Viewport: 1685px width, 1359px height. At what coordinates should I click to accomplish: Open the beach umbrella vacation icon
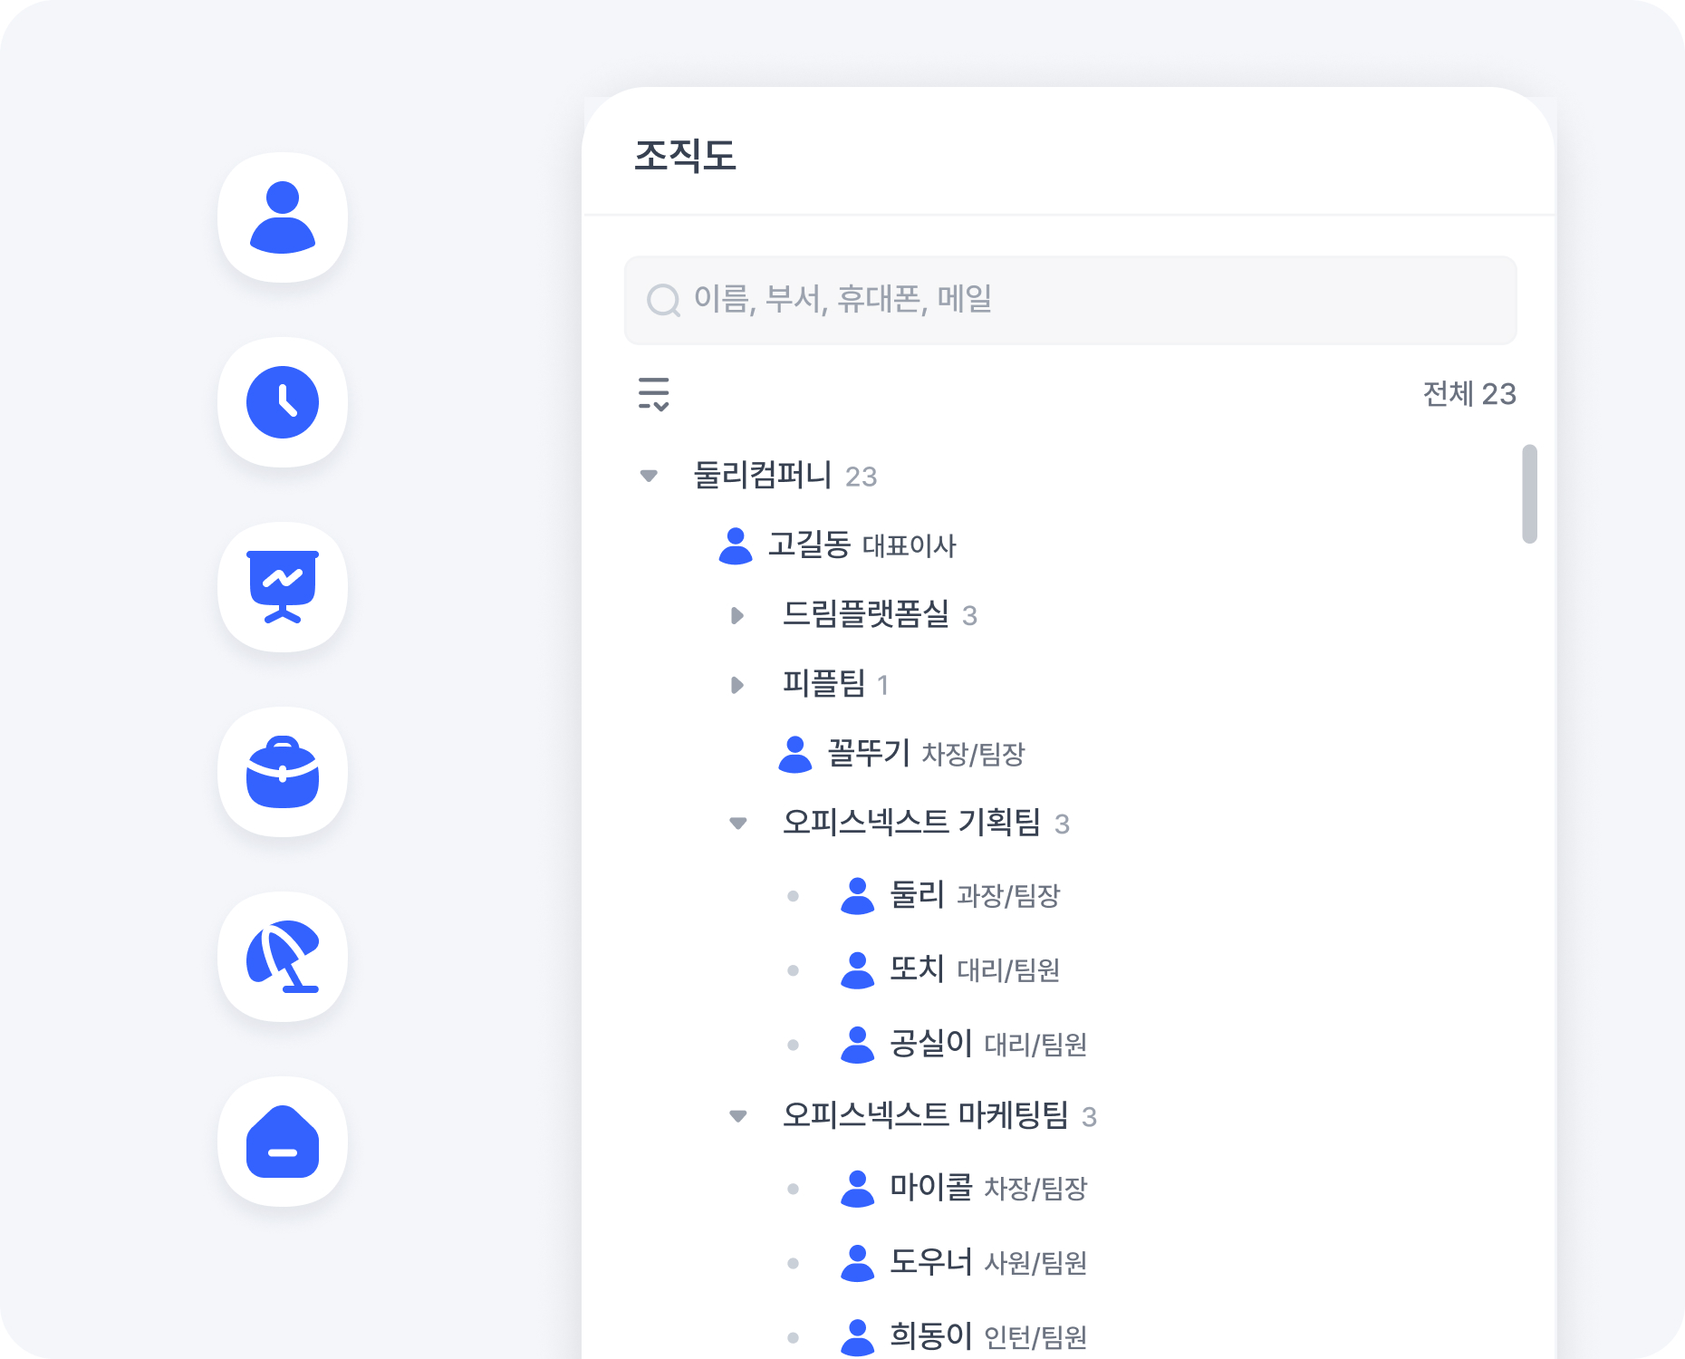point(283,957)
